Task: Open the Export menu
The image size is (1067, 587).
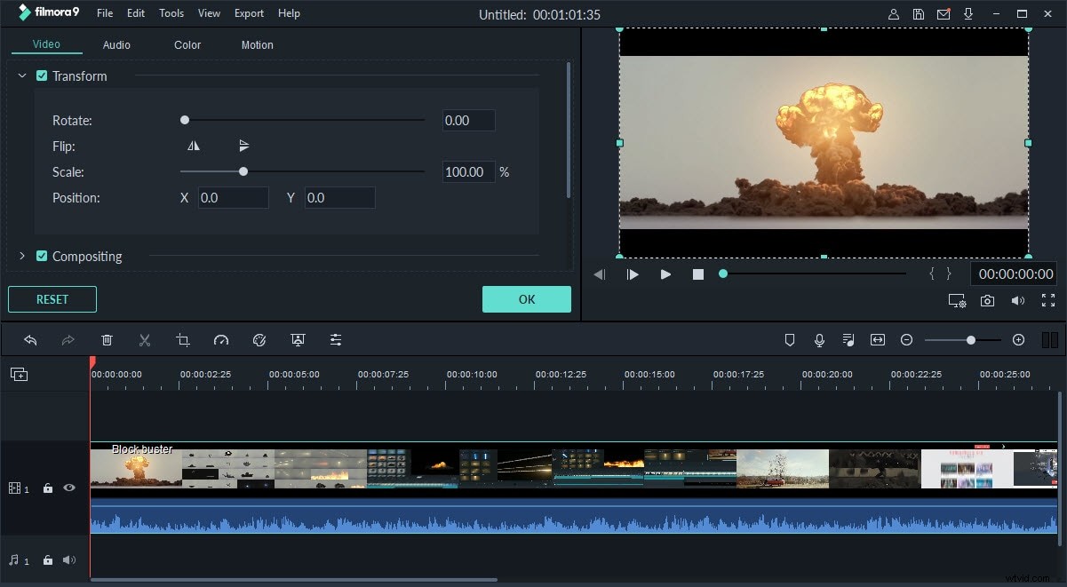Action: coord(249,12)
